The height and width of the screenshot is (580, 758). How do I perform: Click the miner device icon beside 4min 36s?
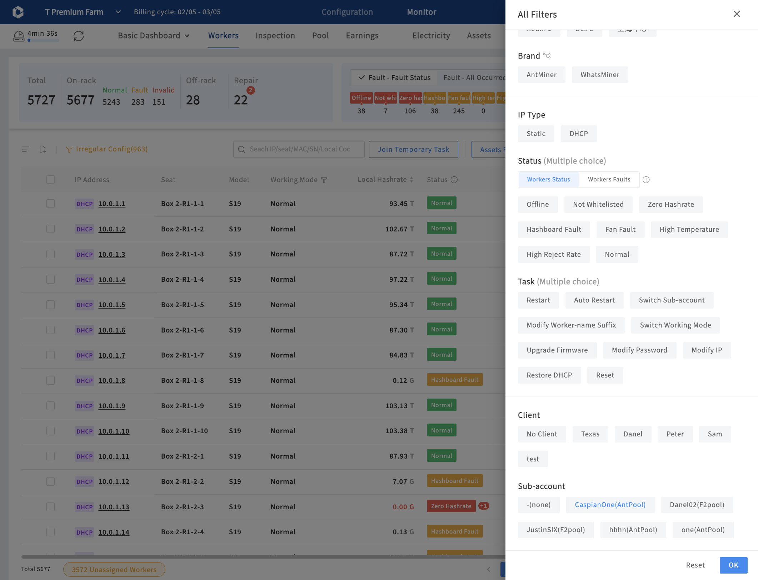tap(19, 36)
